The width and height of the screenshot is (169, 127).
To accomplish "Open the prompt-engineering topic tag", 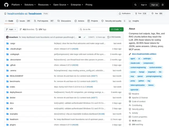I will click(154, 76).
